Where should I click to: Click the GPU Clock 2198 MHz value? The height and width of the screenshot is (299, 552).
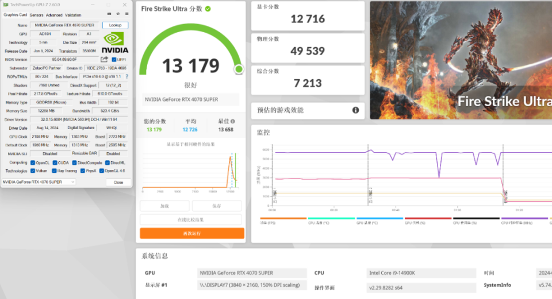click(40, 137)
